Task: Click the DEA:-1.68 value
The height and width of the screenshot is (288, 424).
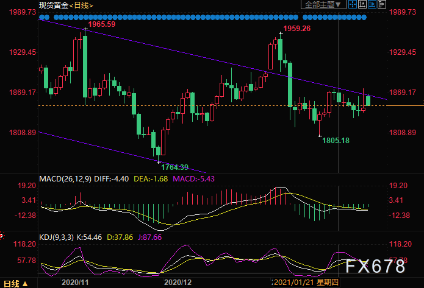Action: click(151, 179)
